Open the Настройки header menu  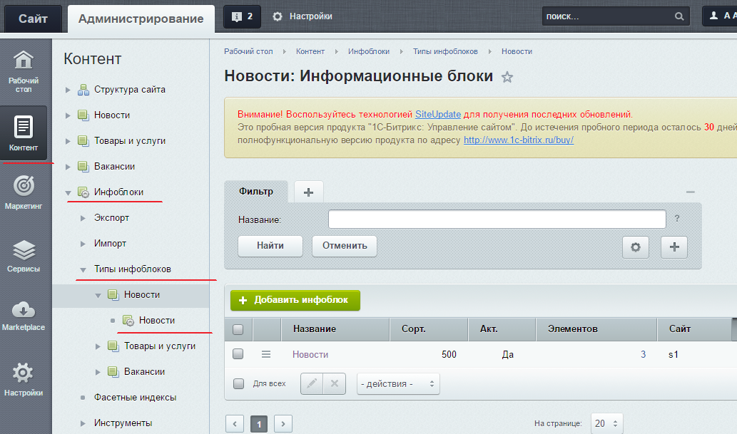coord(310,16)
